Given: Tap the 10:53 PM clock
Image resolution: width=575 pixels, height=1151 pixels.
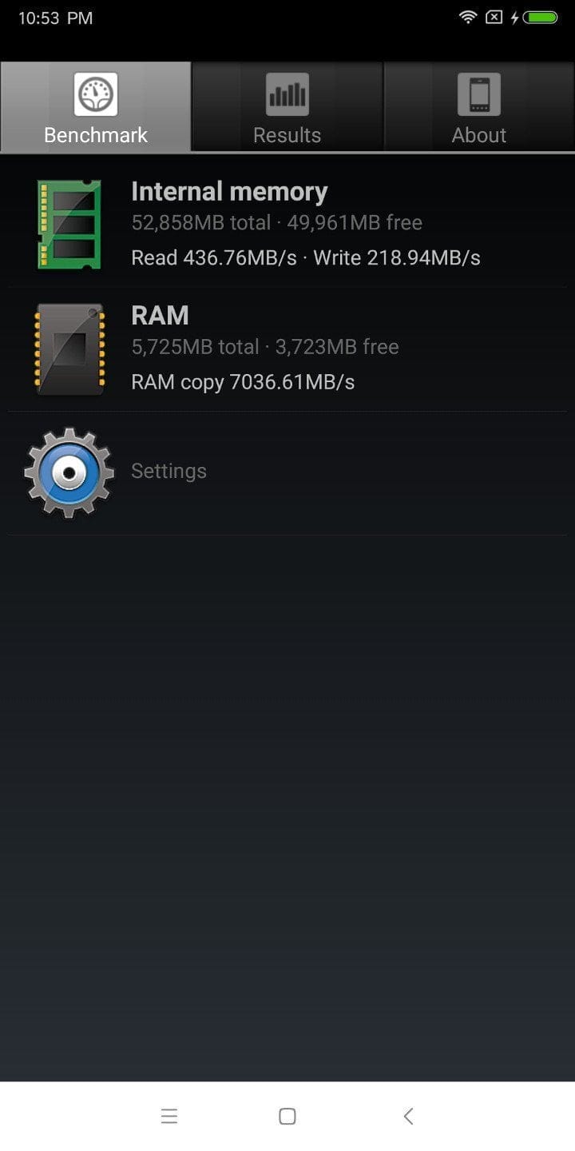Looking at the screenshot, I should pyautogui.click(x=56, y=18).
